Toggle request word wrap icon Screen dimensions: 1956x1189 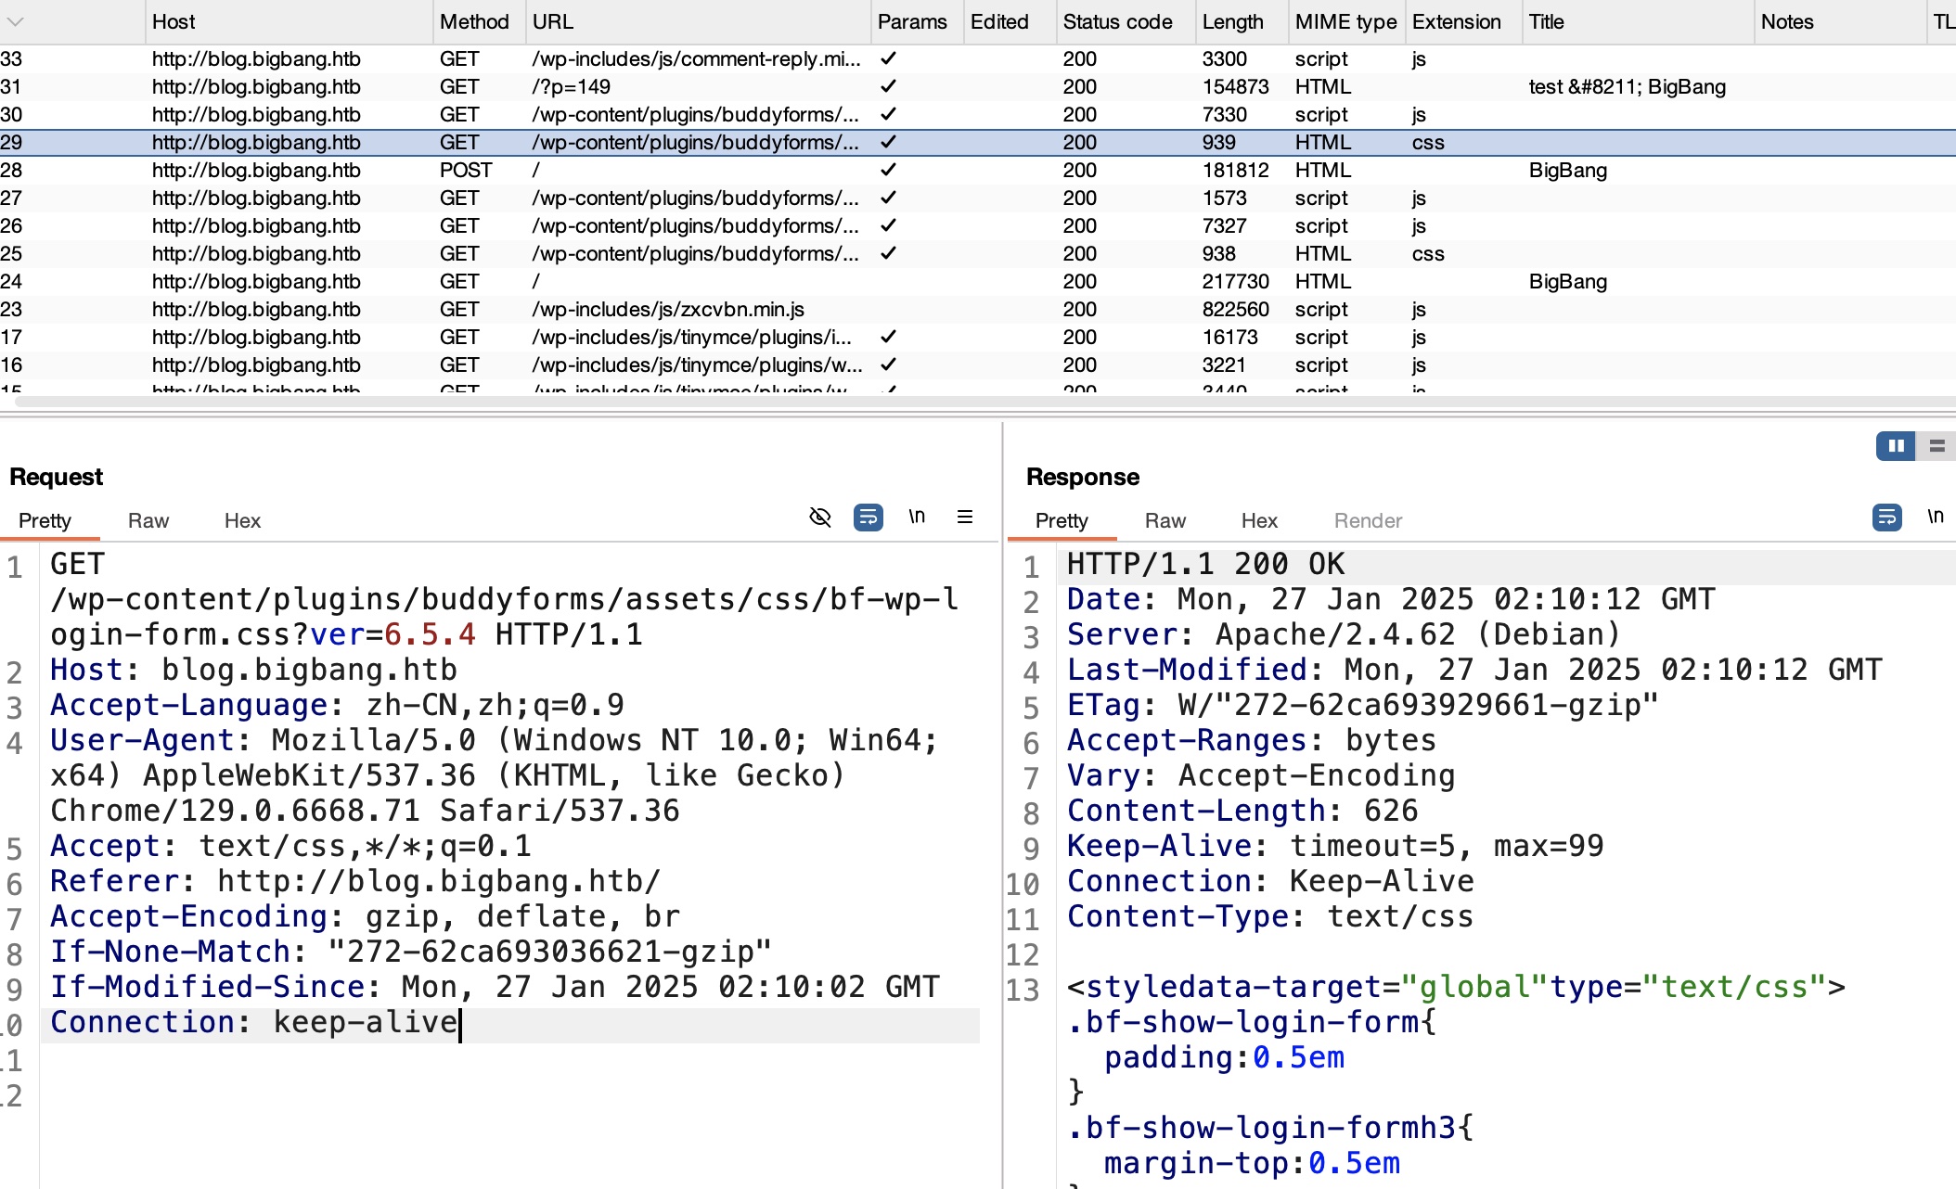[868, 518]
